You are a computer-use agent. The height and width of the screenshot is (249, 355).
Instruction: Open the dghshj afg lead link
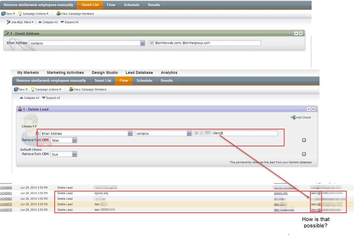[x=280, y=193]
